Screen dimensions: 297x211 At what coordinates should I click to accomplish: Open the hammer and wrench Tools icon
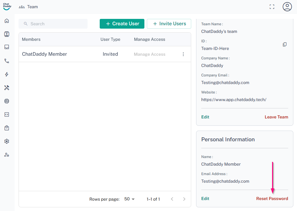click(x=7, y=88)
